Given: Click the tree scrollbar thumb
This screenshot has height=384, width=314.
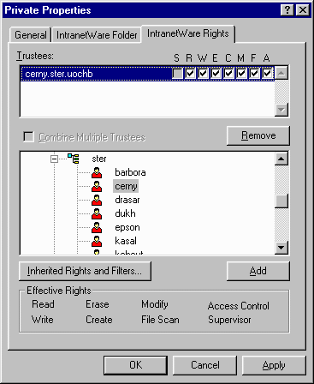Looking at the screenshot, I should coord(281,201).
